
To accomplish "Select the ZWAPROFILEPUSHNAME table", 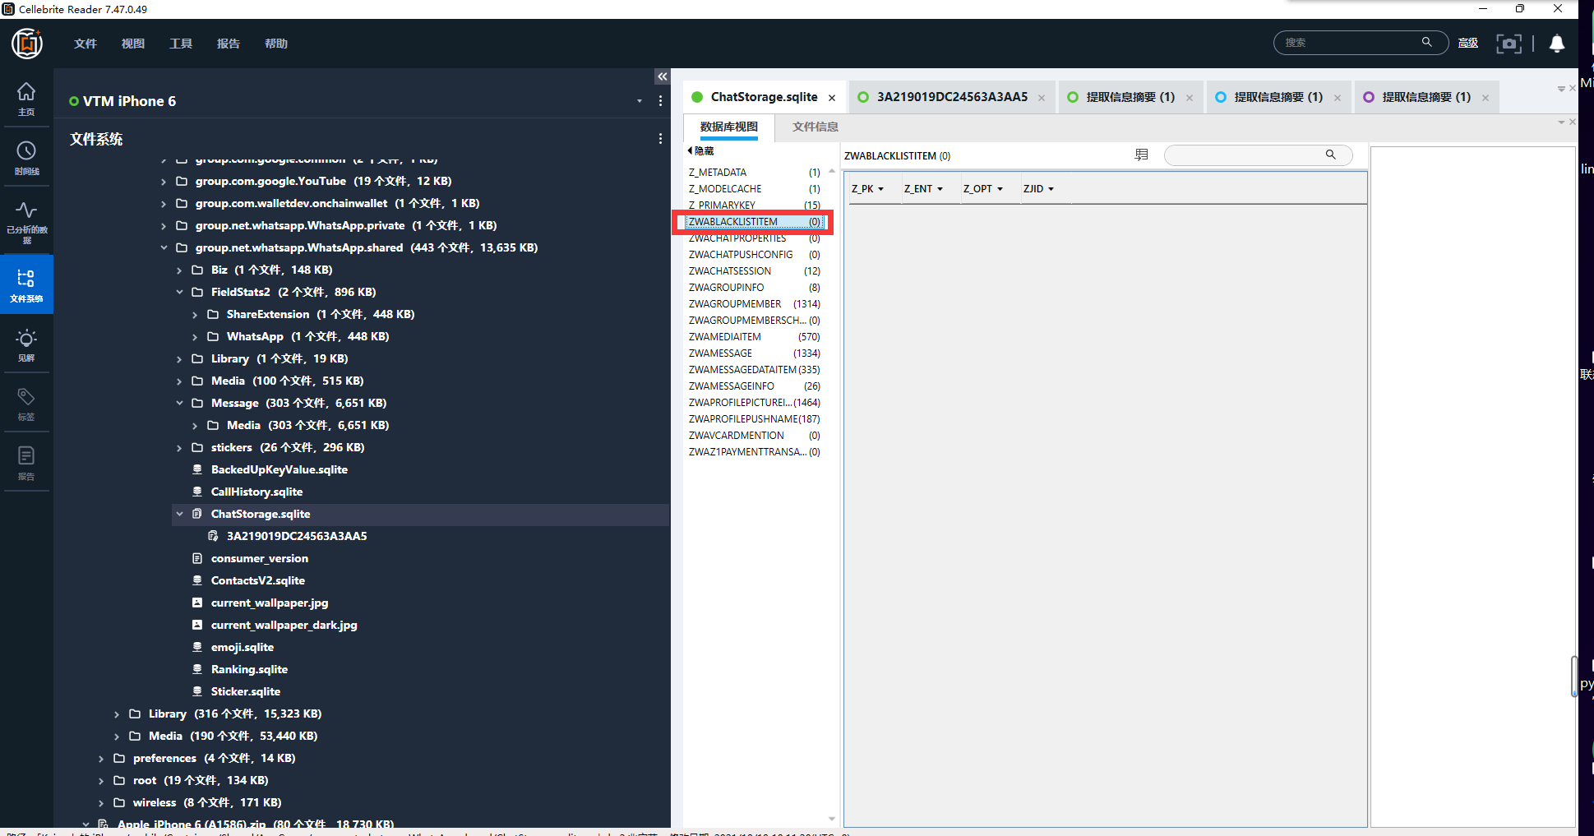I will click(x=754, y=419).
